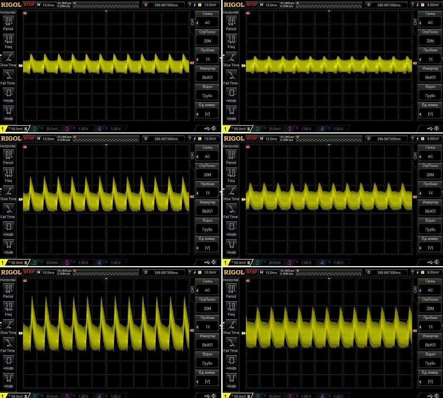Click the -Width icon in bottom-right scope
Image resolution: width=443 pixels, height=398 pixels.
(x=231, y=378)
